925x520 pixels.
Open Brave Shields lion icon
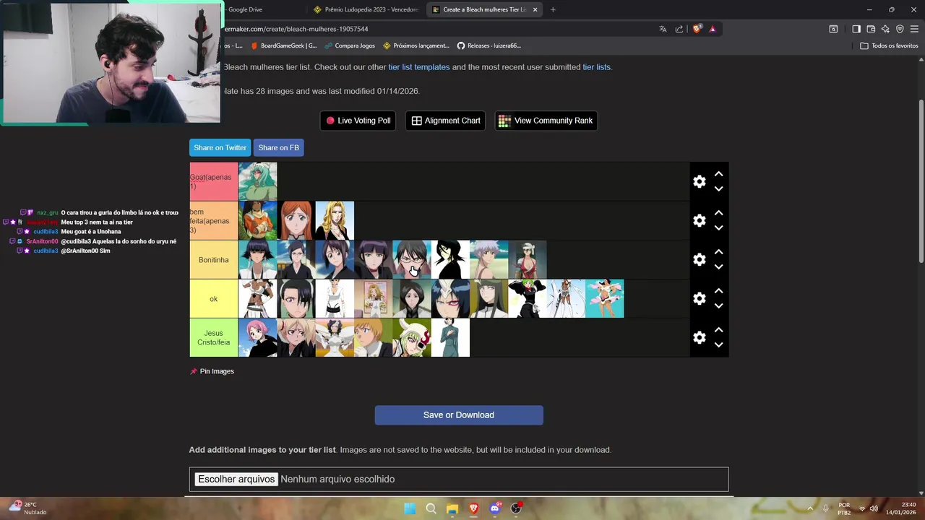point(697,29)
